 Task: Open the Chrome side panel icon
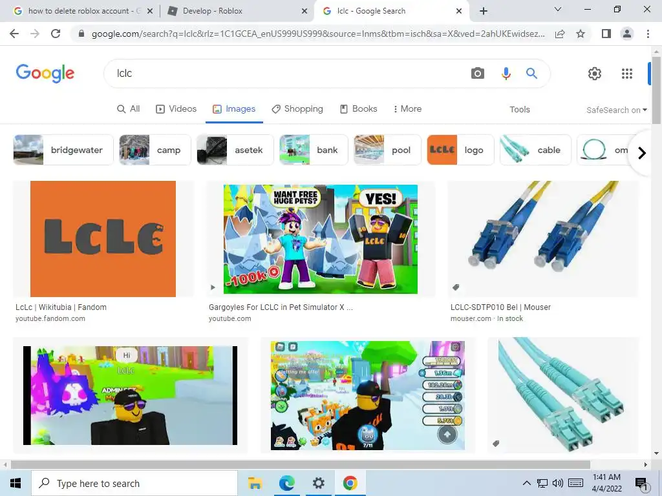coord(606,34)
